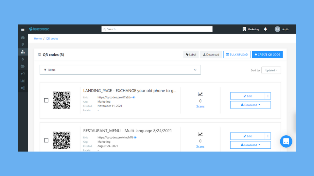Tick the RESTAURANT_MENU QR code checkbox
Image resolution: width=314 pixels, height=176 pixels.
46,140
